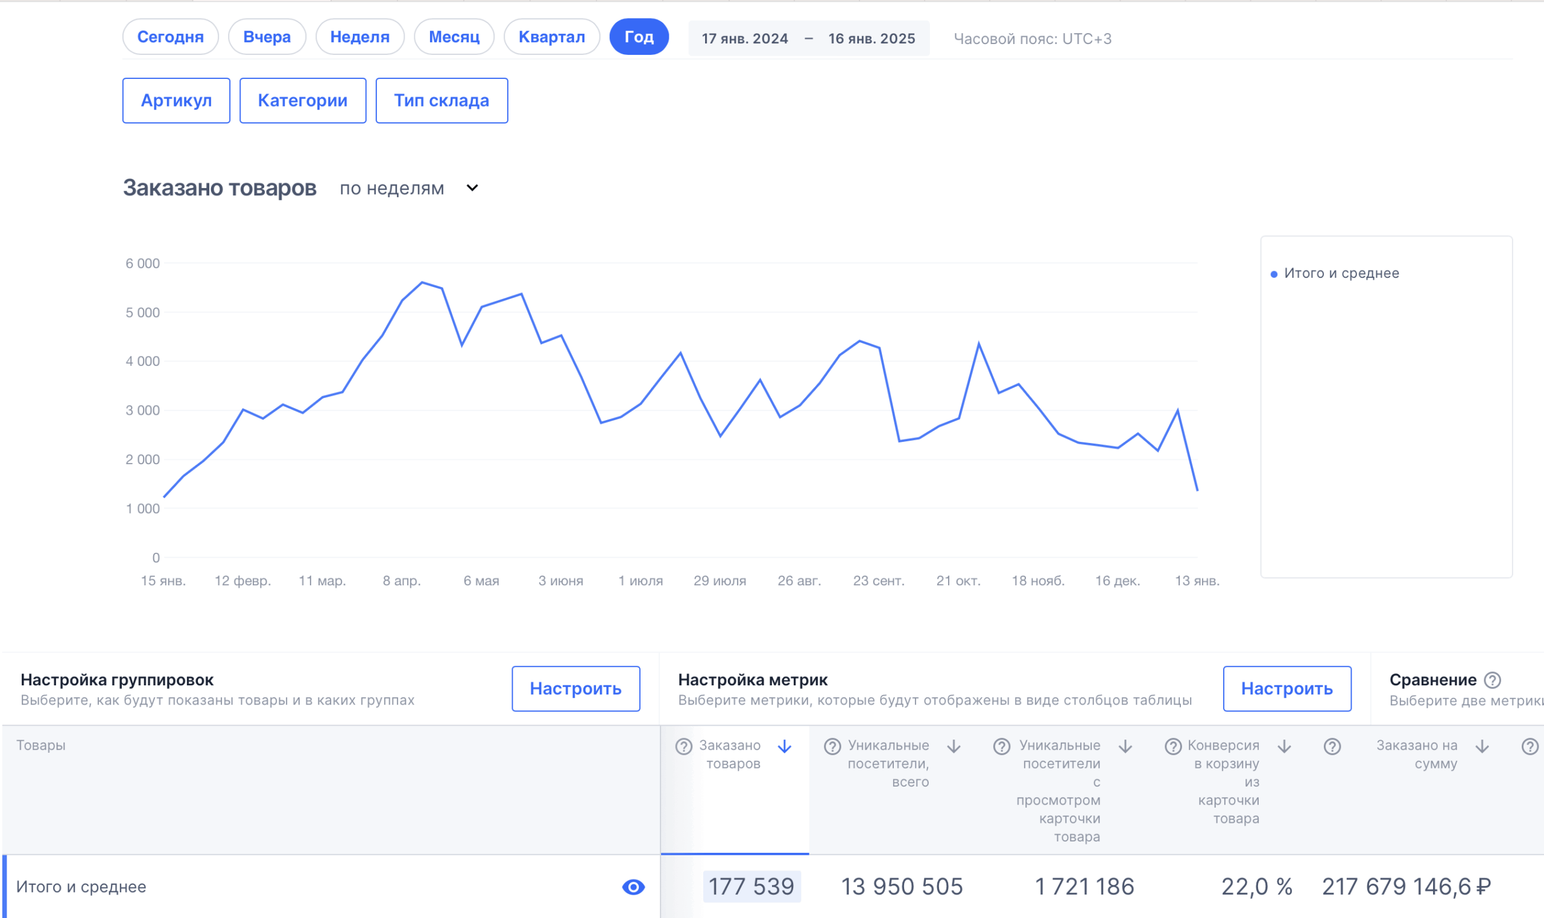Click Настроить for metrics settings
This screenshot has width=1544, height=918.
(1286, 688)
